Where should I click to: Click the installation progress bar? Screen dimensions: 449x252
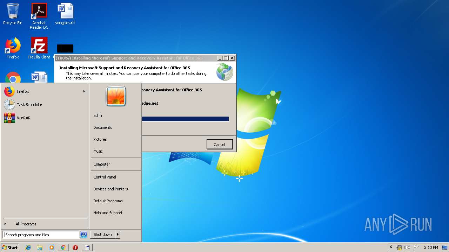(x=185, y=119)
